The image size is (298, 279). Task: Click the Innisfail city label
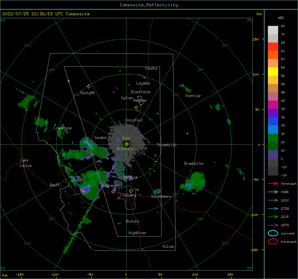coord(134,120)
